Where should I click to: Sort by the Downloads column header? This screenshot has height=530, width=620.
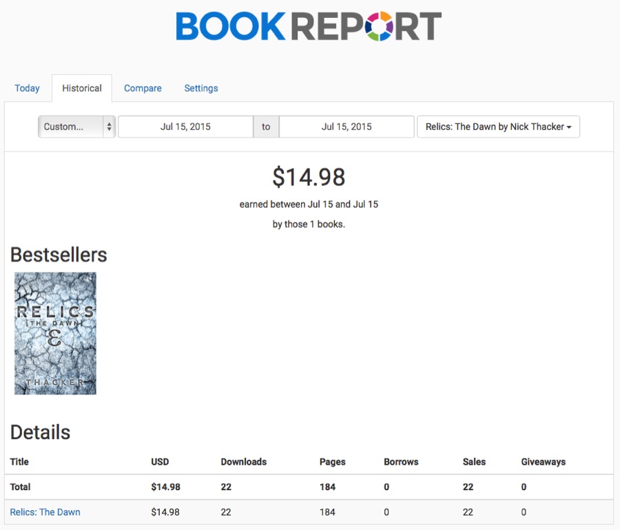(x=243, y=462)
